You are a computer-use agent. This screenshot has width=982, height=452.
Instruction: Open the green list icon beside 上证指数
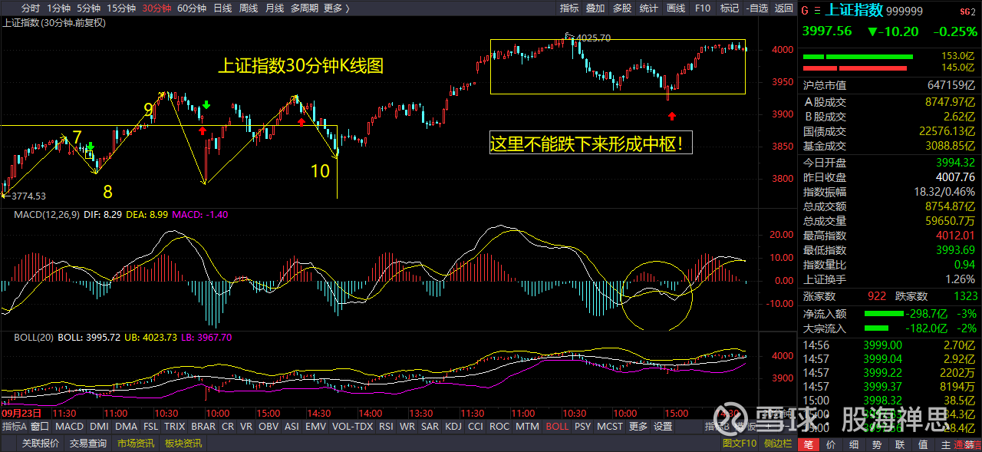[x=817, y=11]
